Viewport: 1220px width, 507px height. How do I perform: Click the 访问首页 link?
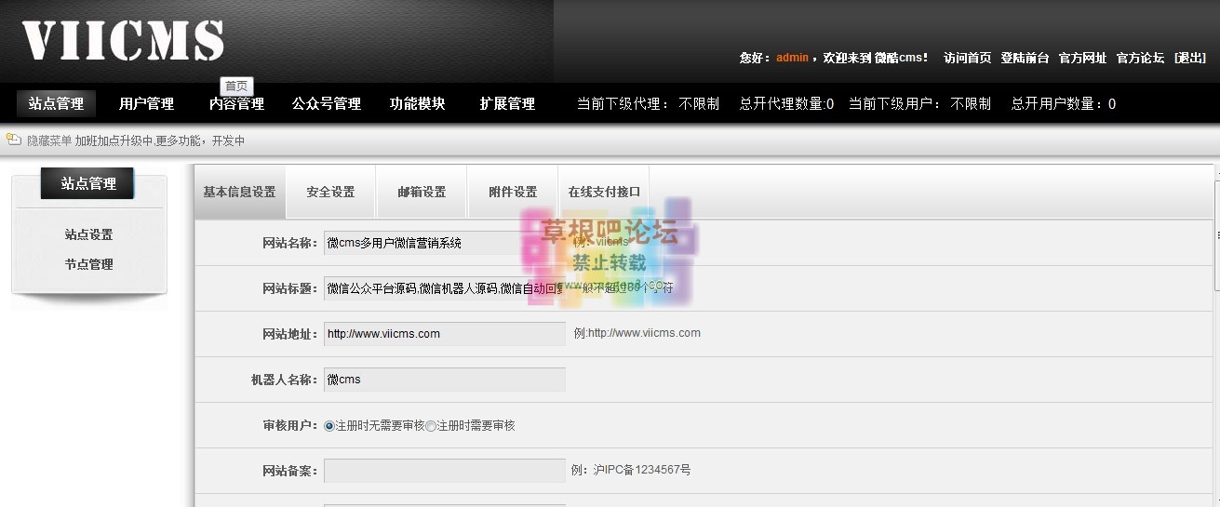click(967, 58)
